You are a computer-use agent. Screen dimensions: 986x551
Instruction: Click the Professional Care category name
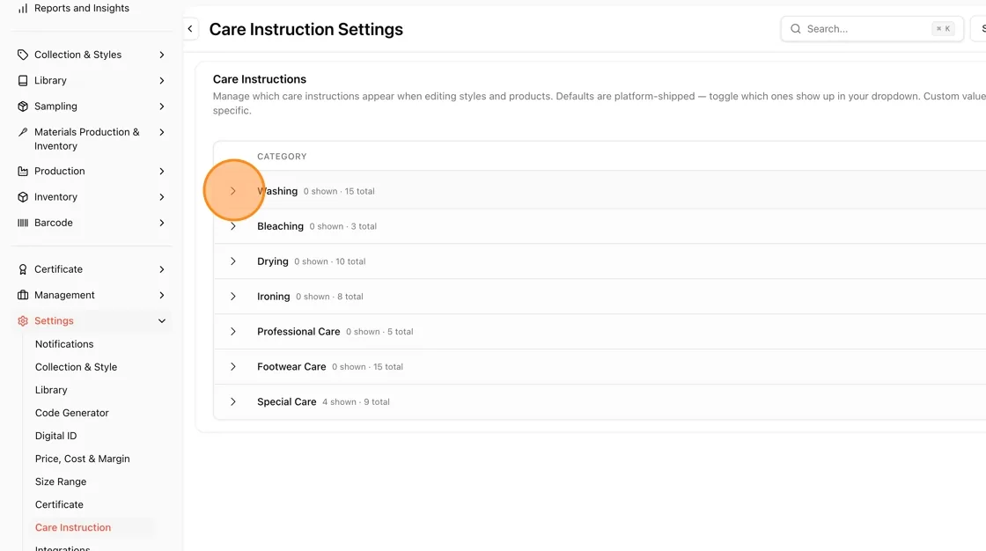pos(298,332)
